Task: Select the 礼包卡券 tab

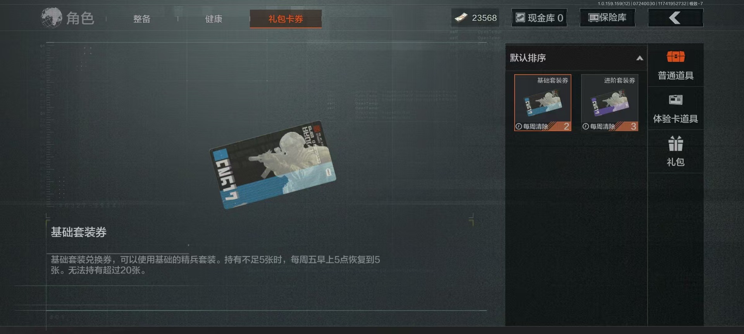Action: pos(286,19)
